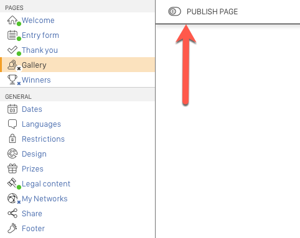Click the Design palette icon
300x238 pixels.
tap(12, 153)
